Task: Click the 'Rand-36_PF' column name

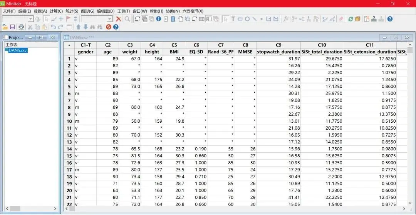Action: click(221, 52)
